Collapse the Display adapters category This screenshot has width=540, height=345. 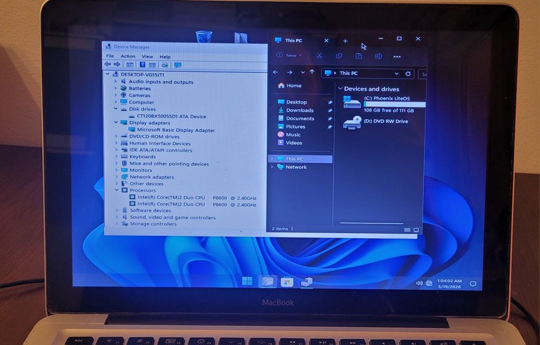point(116,123)
